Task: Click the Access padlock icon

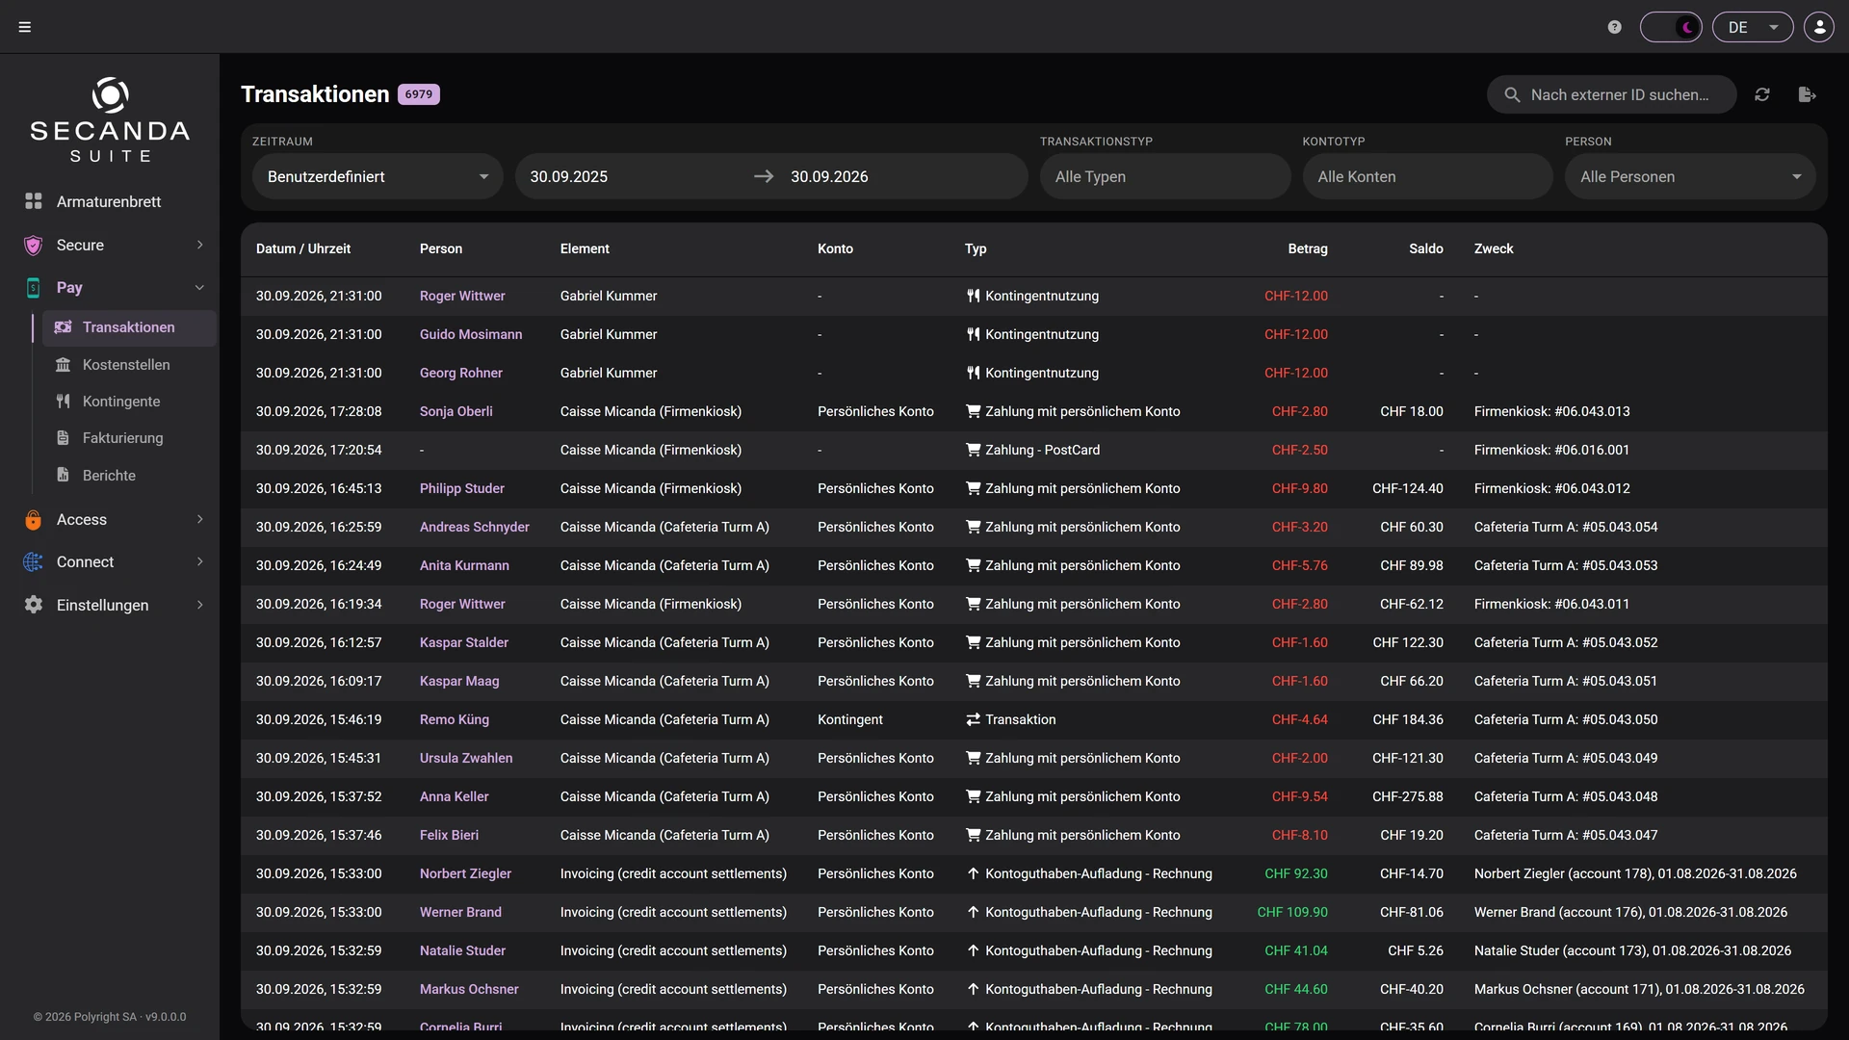Action: [34, 520]
